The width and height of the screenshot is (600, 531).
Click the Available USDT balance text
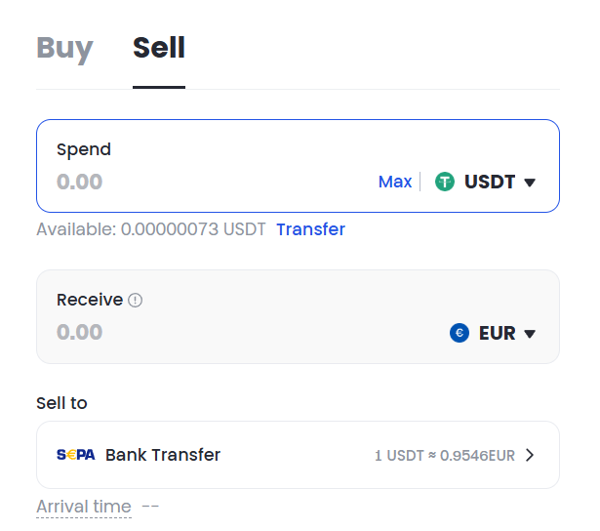(x=151, y=229)
